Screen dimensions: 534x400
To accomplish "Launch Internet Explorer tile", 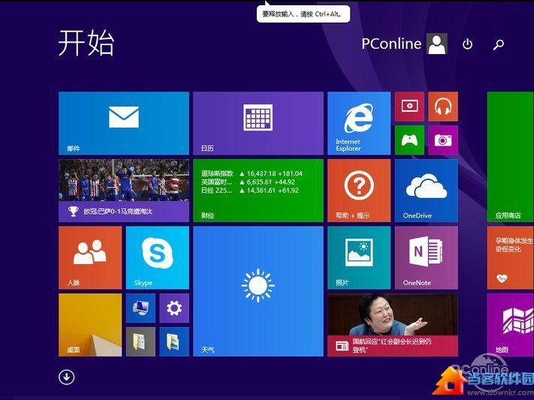I will 359,123.
